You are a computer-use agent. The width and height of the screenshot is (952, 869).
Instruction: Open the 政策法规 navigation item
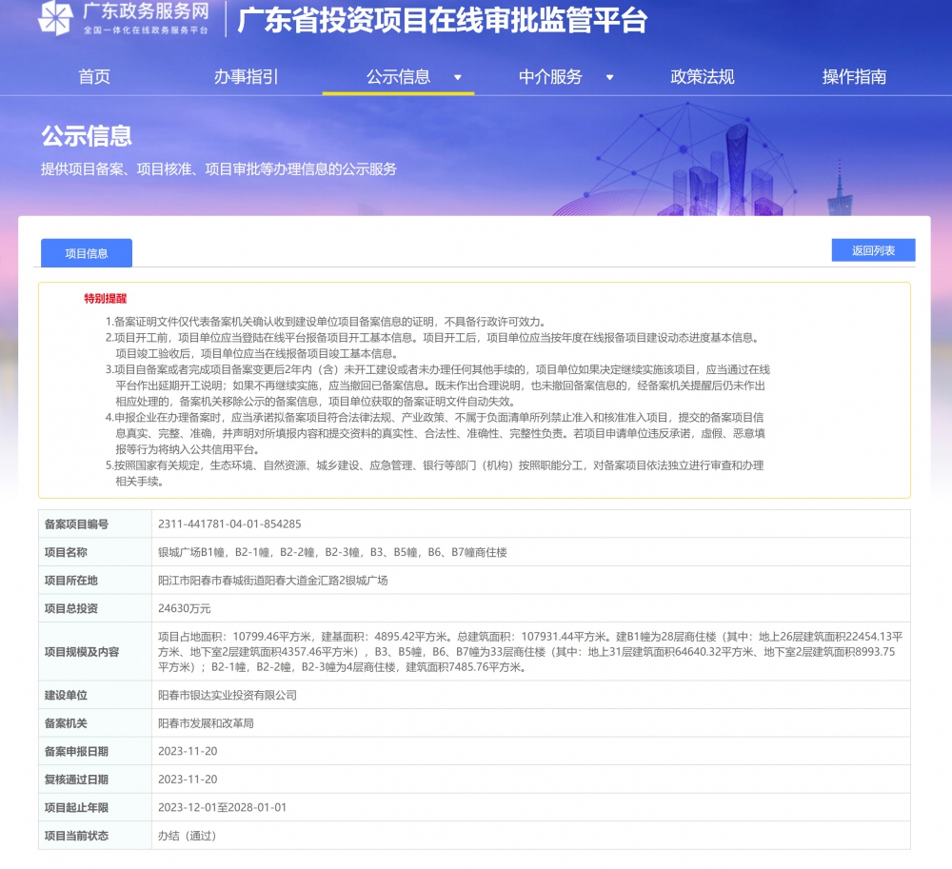(703, 77)
